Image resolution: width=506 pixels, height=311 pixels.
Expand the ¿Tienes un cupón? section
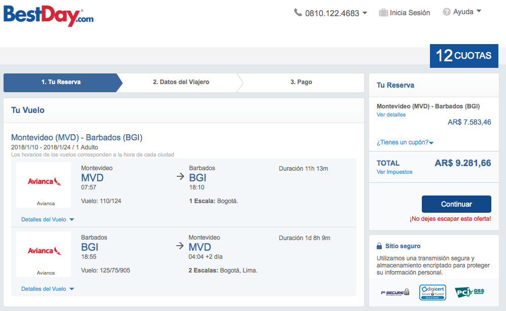click(x=405, y=142)
